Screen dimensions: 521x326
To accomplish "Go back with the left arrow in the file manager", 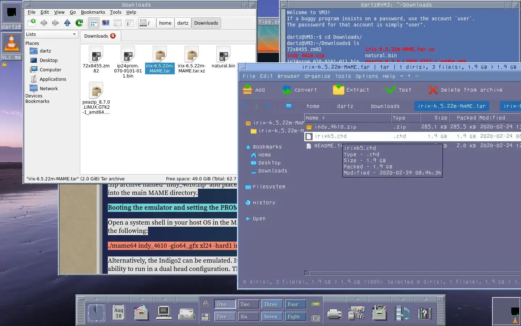I will pyautogui.click(x=44, y=23).
